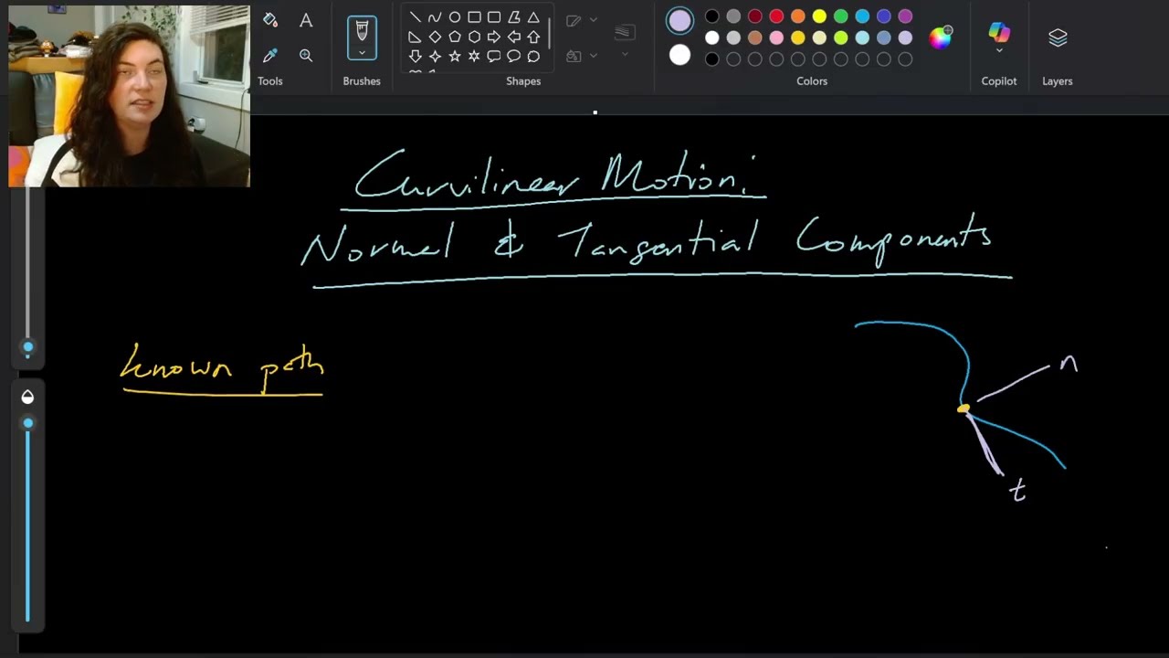Adjust the brush opacity slider handle
The width and height of the screenshot is (1169, 658).
(27, 423)
